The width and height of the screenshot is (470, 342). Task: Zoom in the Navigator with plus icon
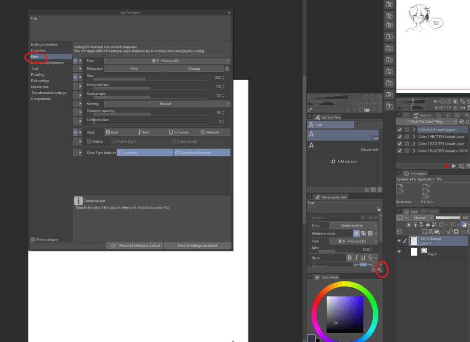449,102
